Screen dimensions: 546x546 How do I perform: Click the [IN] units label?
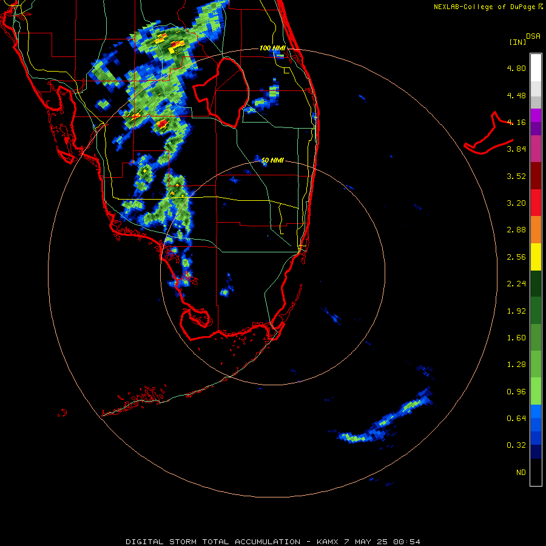tap(517, 42)
